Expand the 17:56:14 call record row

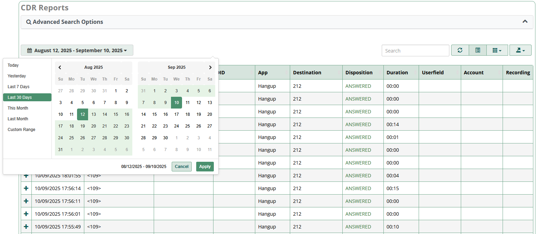coord(26,188)
